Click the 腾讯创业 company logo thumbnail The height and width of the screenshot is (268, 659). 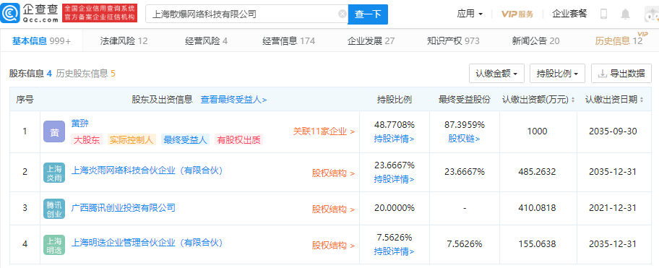click(x=54, y=209)
